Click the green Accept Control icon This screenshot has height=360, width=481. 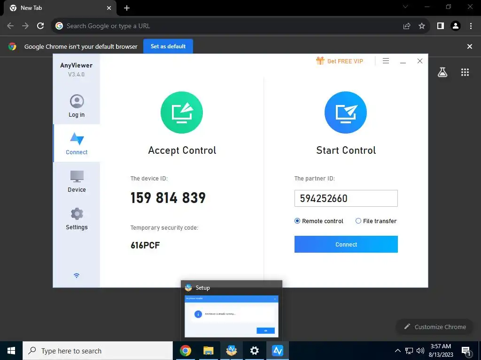182,112
